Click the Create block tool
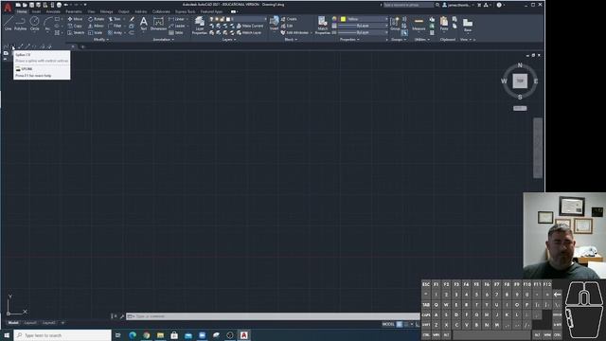606x341 pixels. click(289, 19)
